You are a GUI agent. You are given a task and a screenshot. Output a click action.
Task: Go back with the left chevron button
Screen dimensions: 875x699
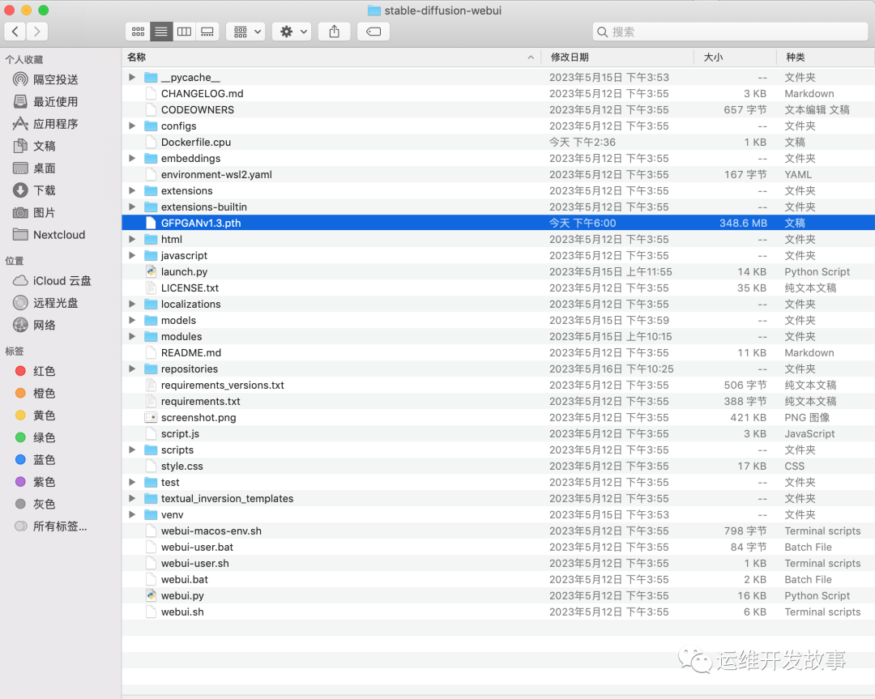pyautogui.click(x=15, y=32)
